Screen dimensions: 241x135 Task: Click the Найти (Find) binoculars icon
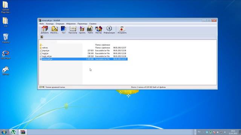click(90, 30)
